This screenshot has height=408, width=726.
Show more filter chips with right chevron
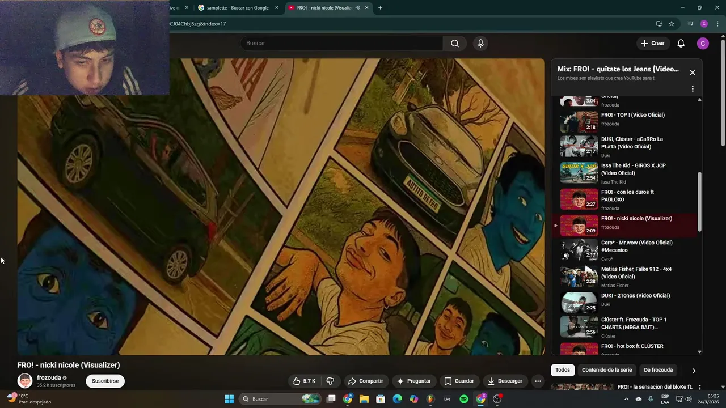tap(693, 371)
